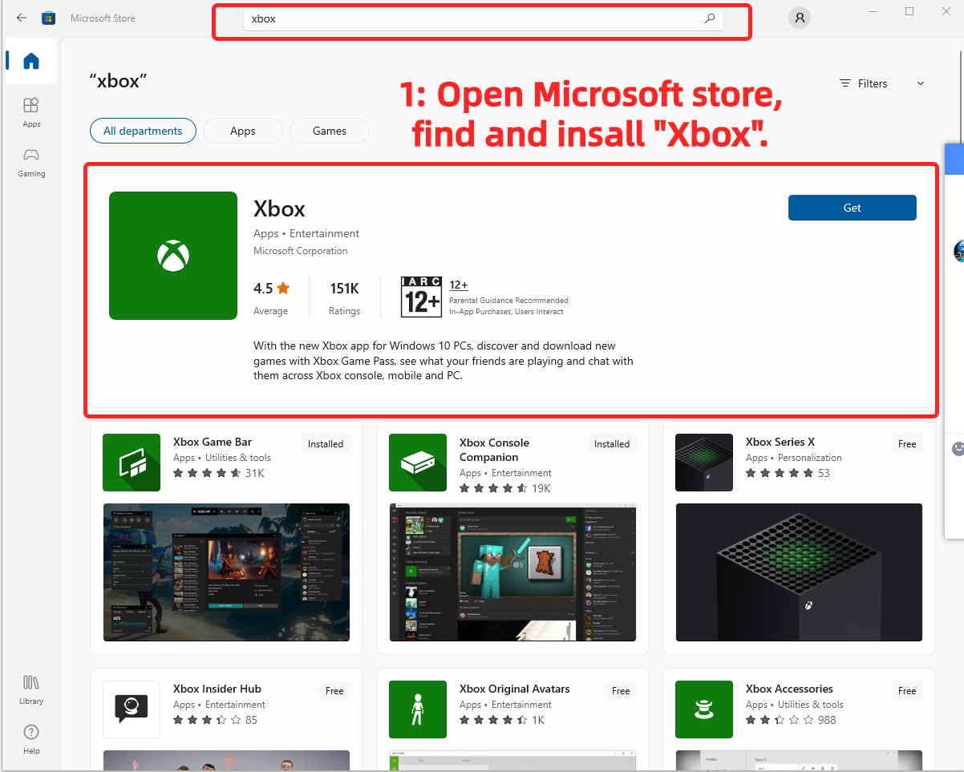
Task: Open the Library from sidebar
Action: pyautogui.click(x=31, y=689)
